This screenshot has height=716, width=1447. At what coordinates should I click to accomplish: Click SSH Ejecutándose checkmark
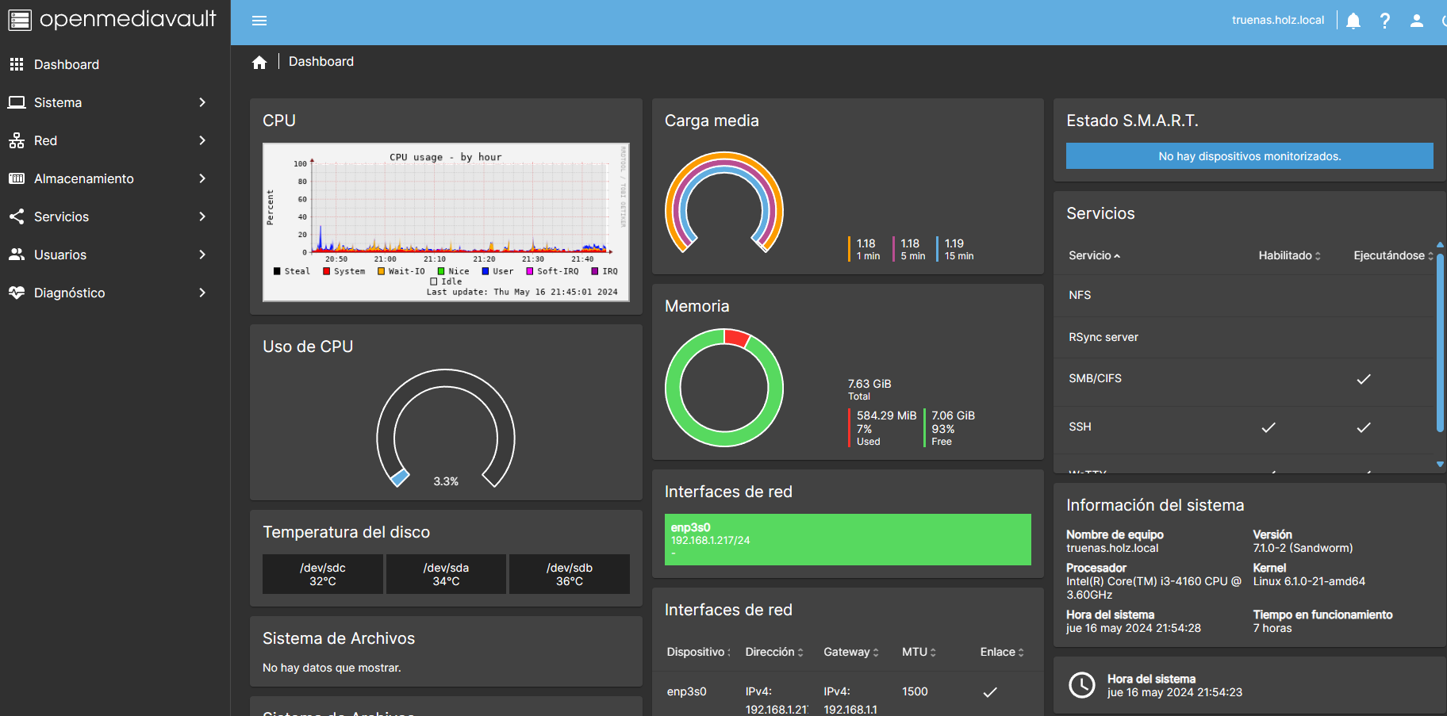pyautogui.click(x=1364, y=427)
